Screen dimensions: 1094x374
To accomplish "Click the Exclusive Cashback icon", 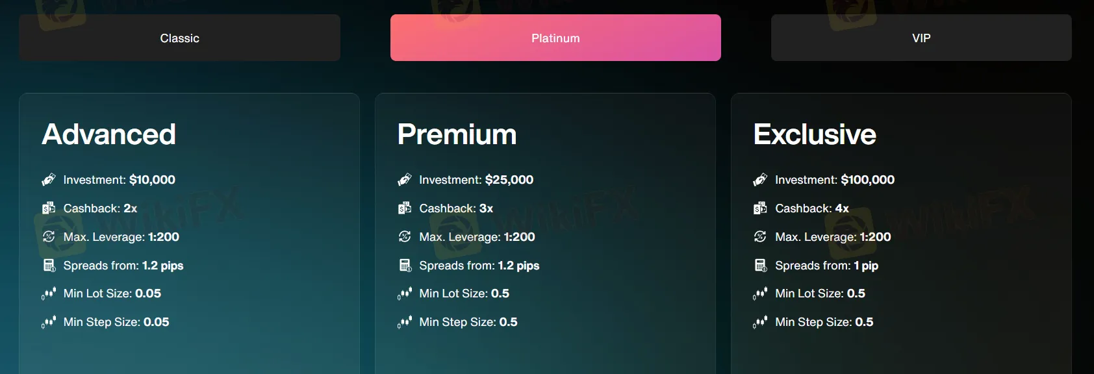I will tap(760, 208).
